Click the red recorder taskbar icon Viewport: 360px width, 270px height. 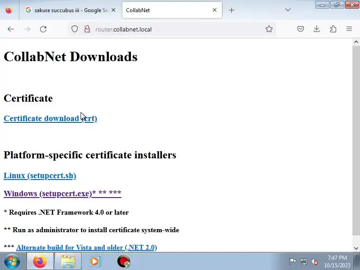click(124, 261)
